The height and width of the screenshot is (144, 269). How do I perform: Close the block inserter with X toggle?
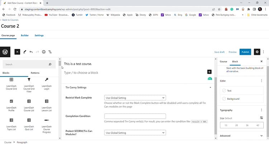point(17,52)
